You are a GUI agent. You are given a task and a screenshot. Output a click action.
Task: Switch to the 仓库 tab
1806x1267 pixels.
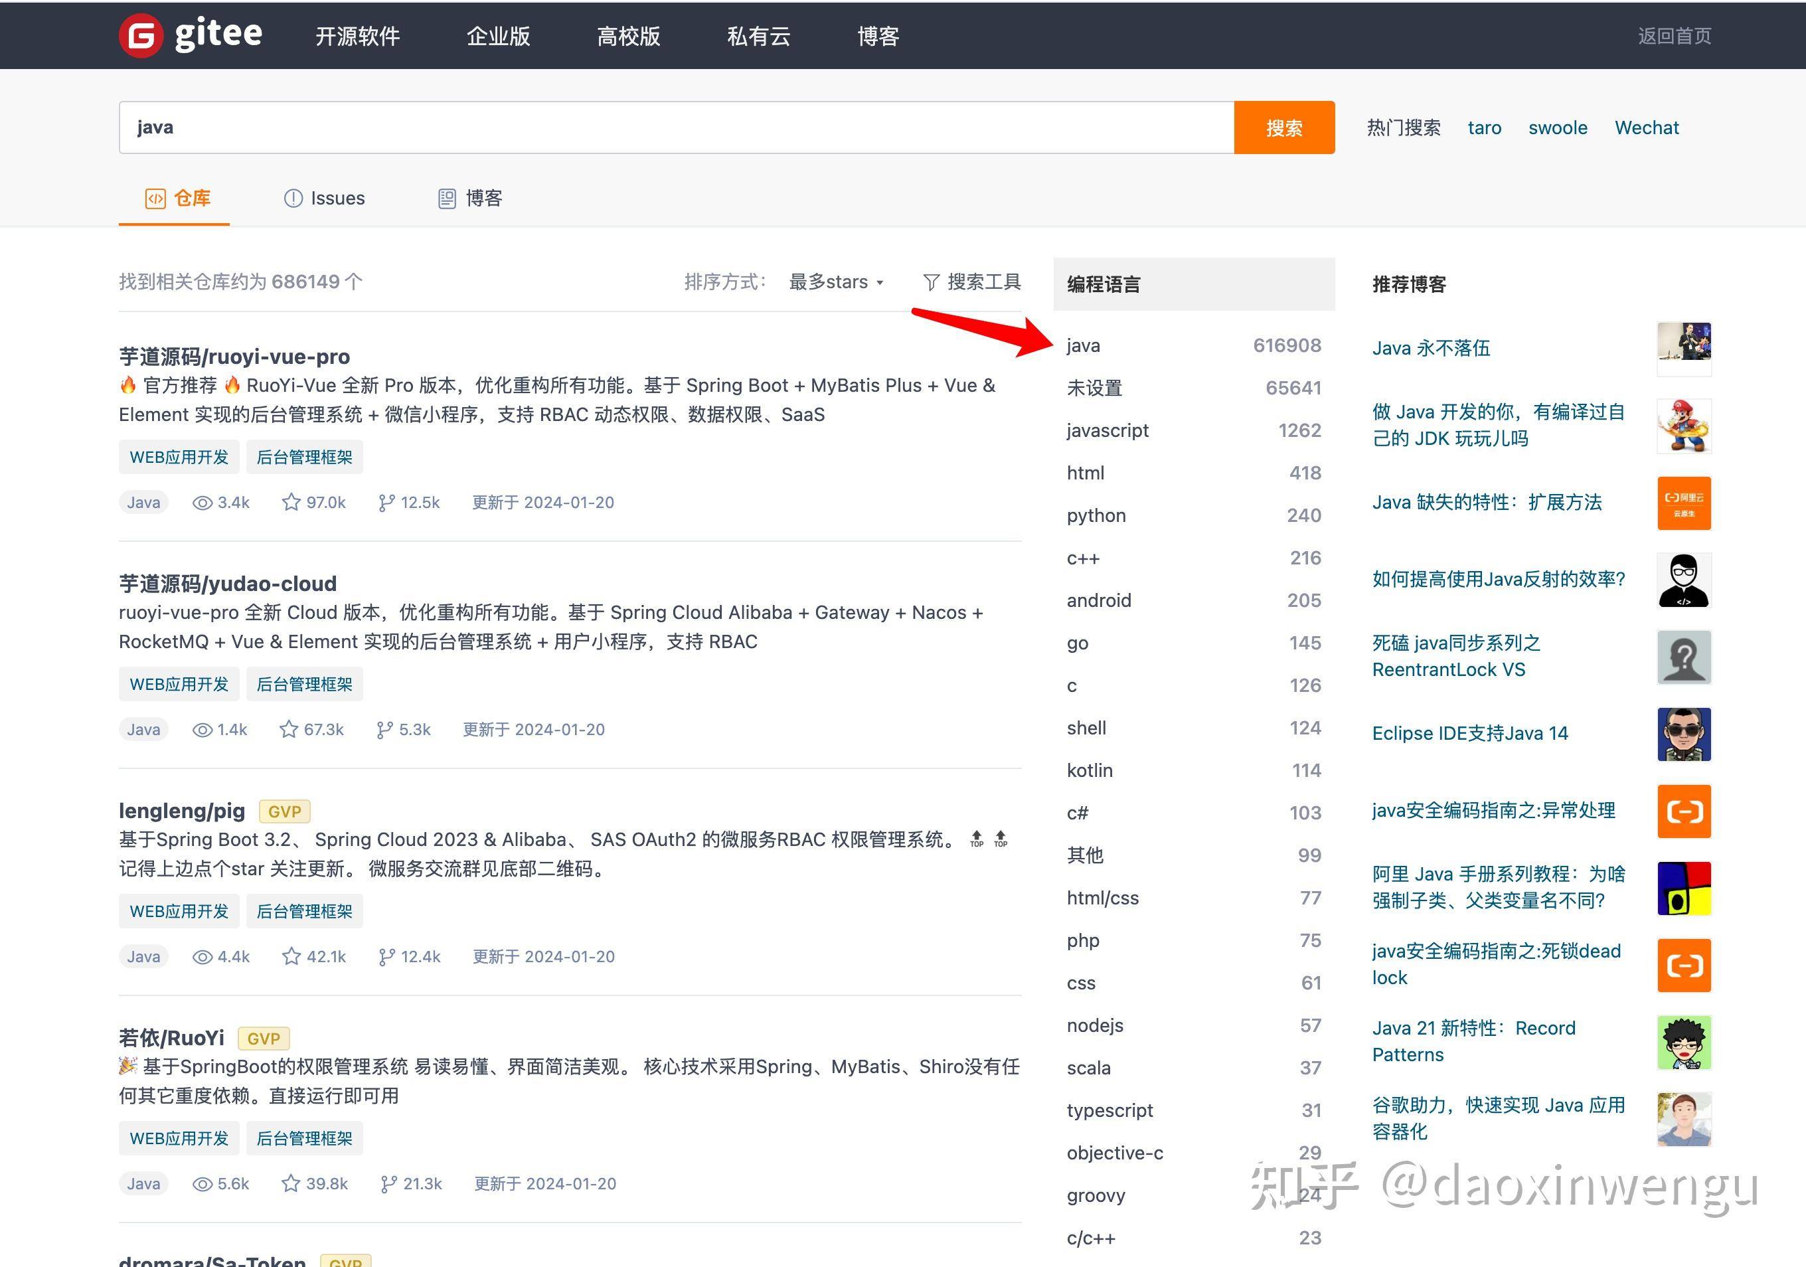(x=174, y=199)
